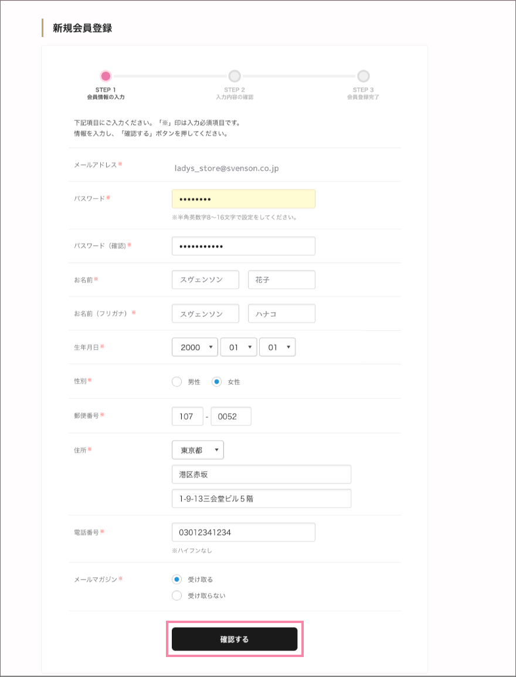516x677 pixels.
Task: Select the 男性 gender radio button
Action: (176, 381)
